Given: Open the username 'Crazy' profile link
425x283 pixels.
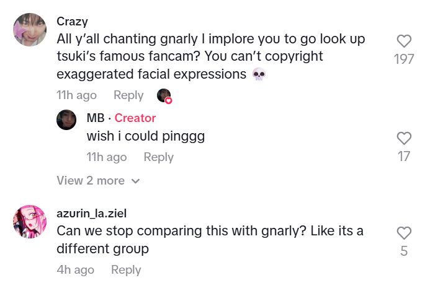Looking at the screenshot, I should pos(72,22).
